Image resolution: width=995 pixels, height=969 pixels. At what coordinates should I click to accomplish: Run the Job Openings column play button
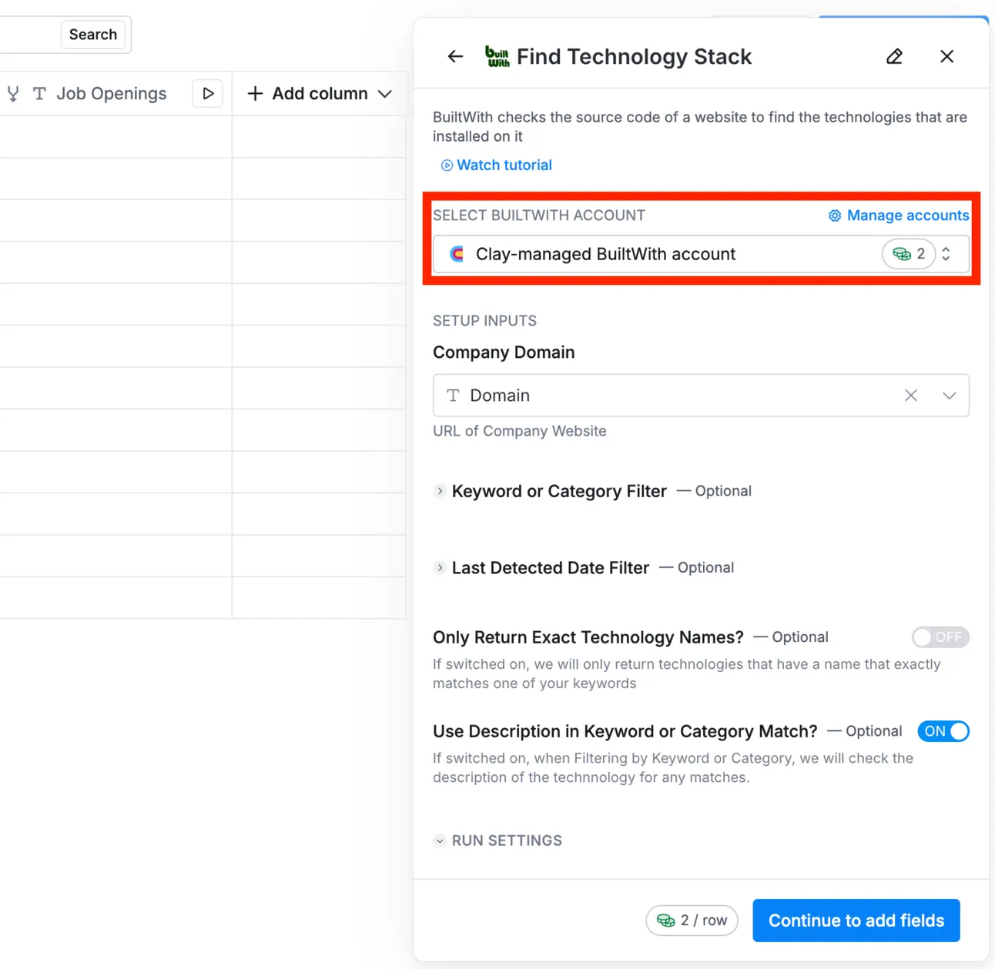pyautogui.click(x=207, y=94)
